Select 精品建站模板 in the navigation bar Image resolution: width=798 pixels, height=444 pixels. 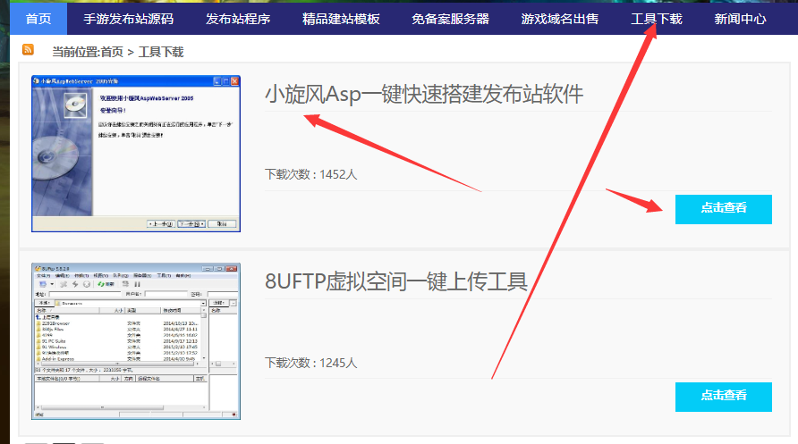pyautogui.click(x=341, y=20)
